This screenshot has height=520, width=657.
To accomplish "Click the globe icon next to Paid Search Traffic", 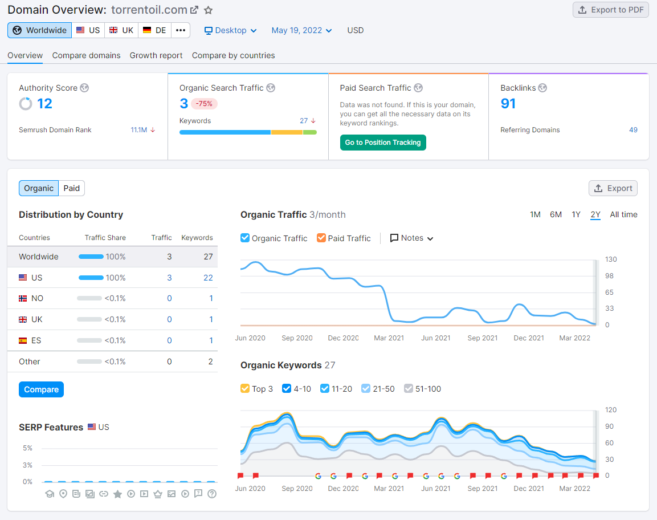I will pyautogui.click(x=418, y=88).
